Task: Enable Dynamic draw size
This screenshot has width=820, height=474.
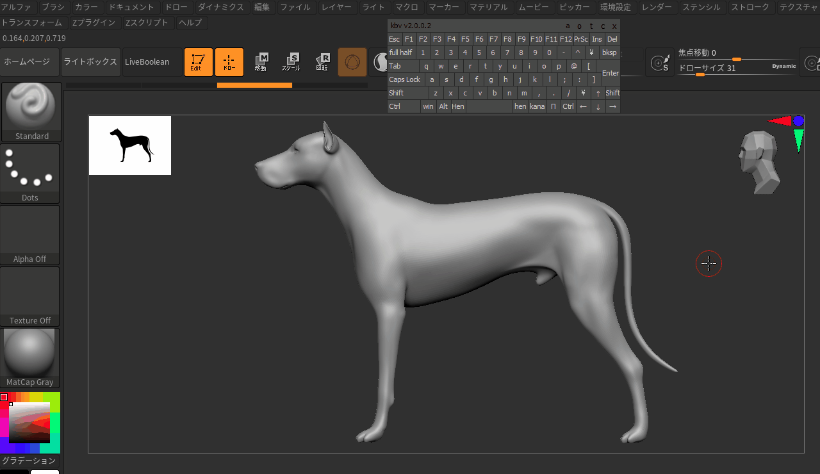Action: coord(785,67)
